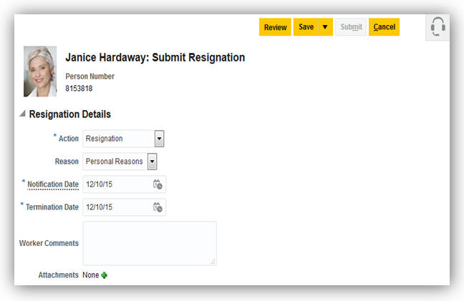Click inside the Worker Comments text area
The height and width of the screenshot is (301, 464).
pyautogui.click(x=149, y=243)
